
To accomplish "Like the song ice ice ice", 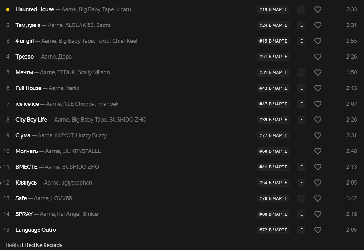I will click(318, 104).
